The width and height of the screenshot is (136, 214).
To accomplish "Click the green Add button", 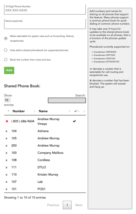I will pyautogui.click(x=9, y=70).
